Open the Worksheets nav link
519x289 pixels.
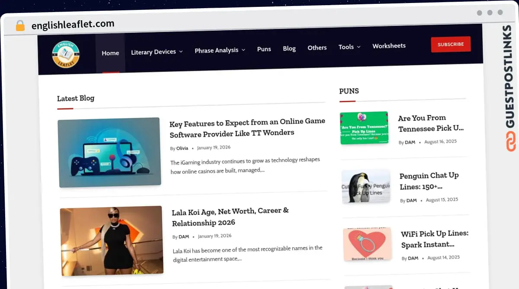(389, 46)
